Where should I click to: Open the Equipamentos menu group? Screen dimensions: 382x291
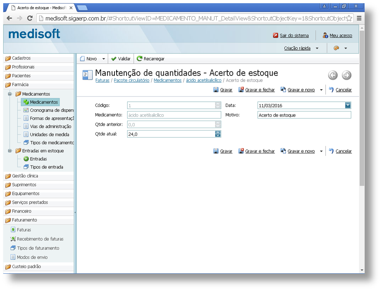pyautogui.click(x=39, y=193)
